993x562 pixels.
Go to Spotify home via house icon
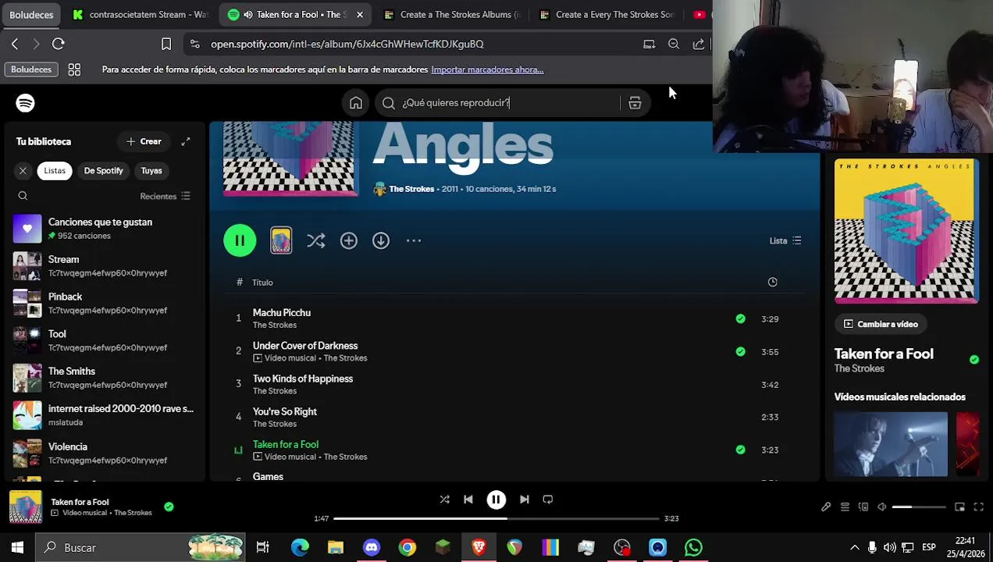pos(356,103)
